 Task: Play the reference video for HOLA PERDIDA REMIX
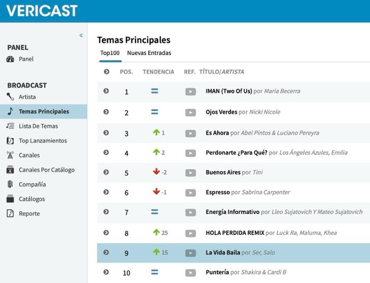pyautogui.click(x=190, y=233)
